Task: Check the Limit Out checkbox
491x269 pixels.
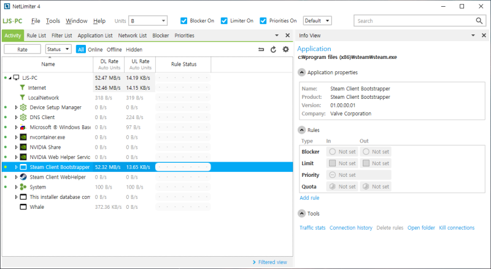Action: click(x=366, y=163)
